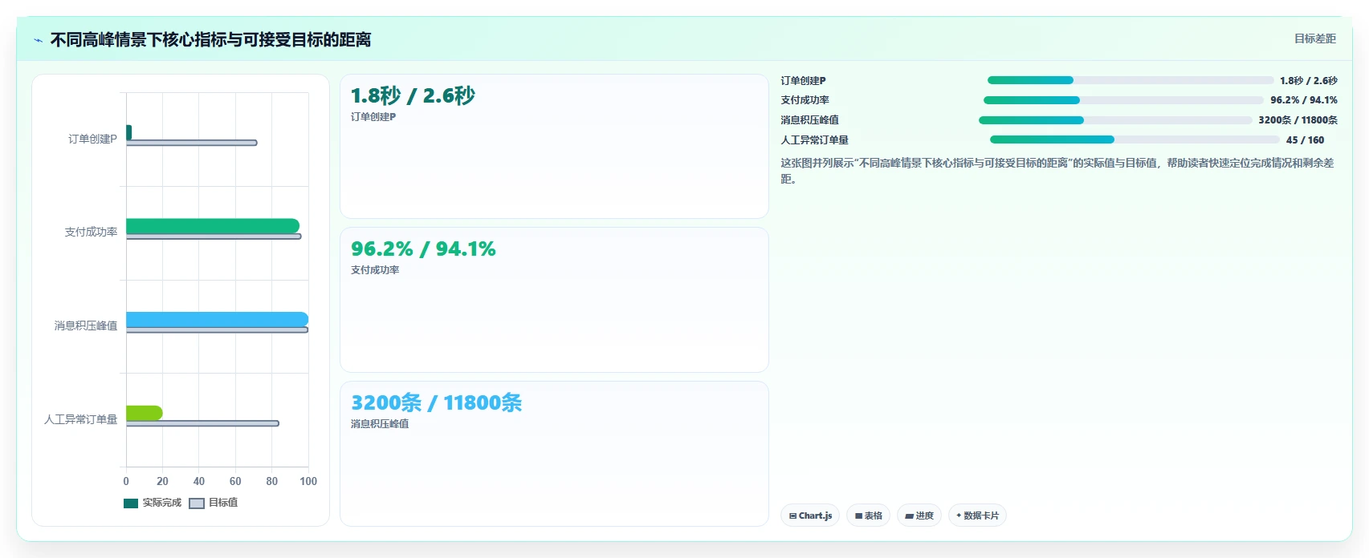
Task: Toggle the 目标值 legend swatch
Action: pos(197,503)
